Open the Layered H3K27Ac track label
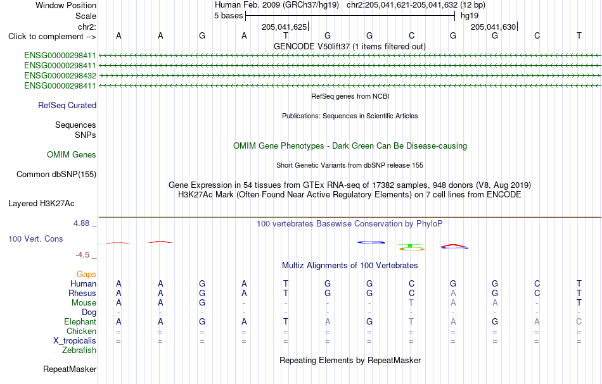The height and width of the screenshot is (384, 602). pyautogui.click(x=41, y=204)
